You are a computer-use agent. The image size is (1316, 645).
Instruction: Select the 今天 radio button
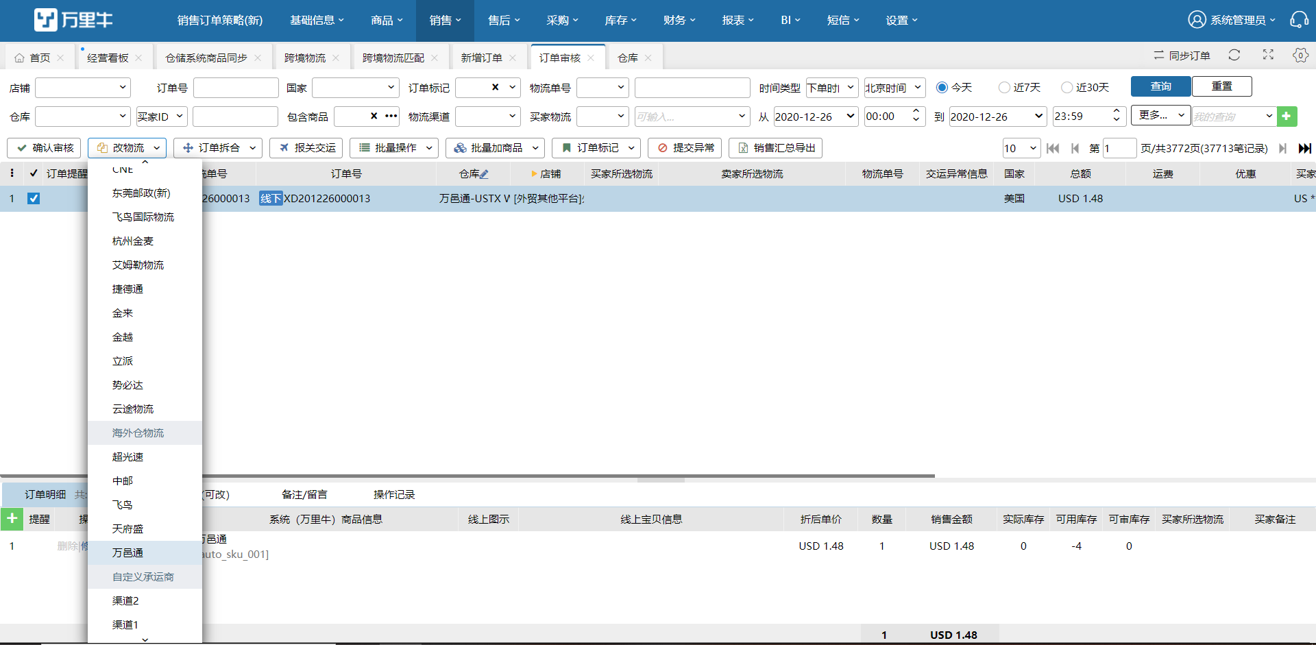pyautogui.click(x=942, y=87)
